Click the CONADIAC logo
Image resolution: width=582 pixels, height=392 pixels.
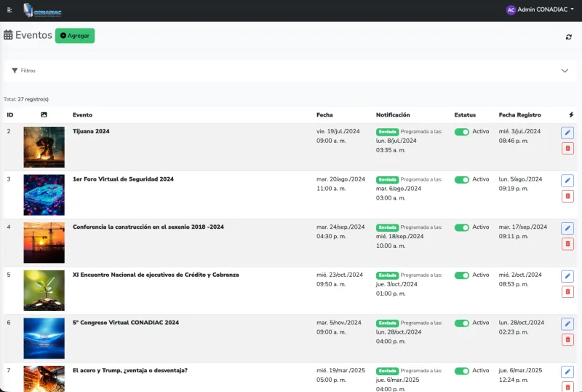pos(42,10)
